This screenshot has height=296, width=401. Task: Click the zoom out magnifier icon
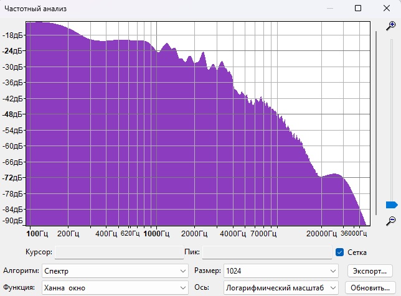pyautogui.click(x=391, y=221)
